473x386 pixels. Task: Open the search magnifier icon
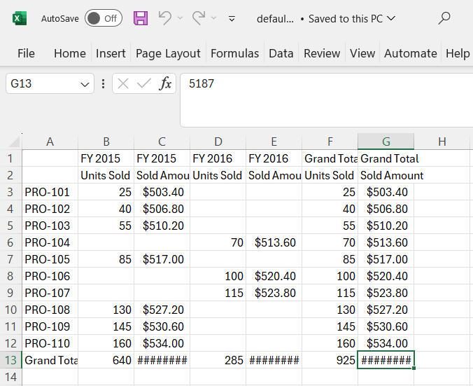click(444, 19)
